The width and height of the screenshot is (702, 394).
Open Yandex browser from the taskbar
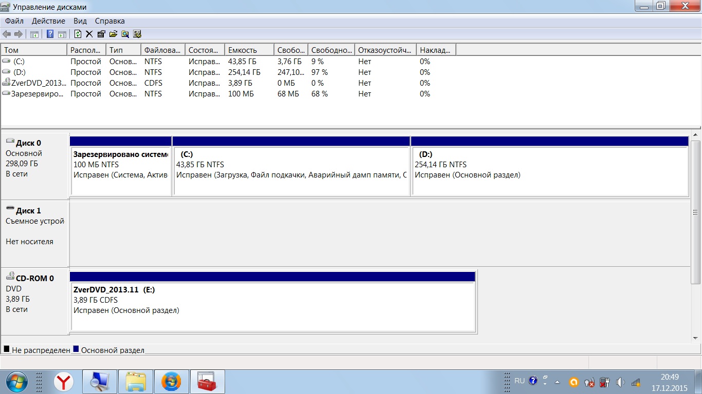[64, 382]
